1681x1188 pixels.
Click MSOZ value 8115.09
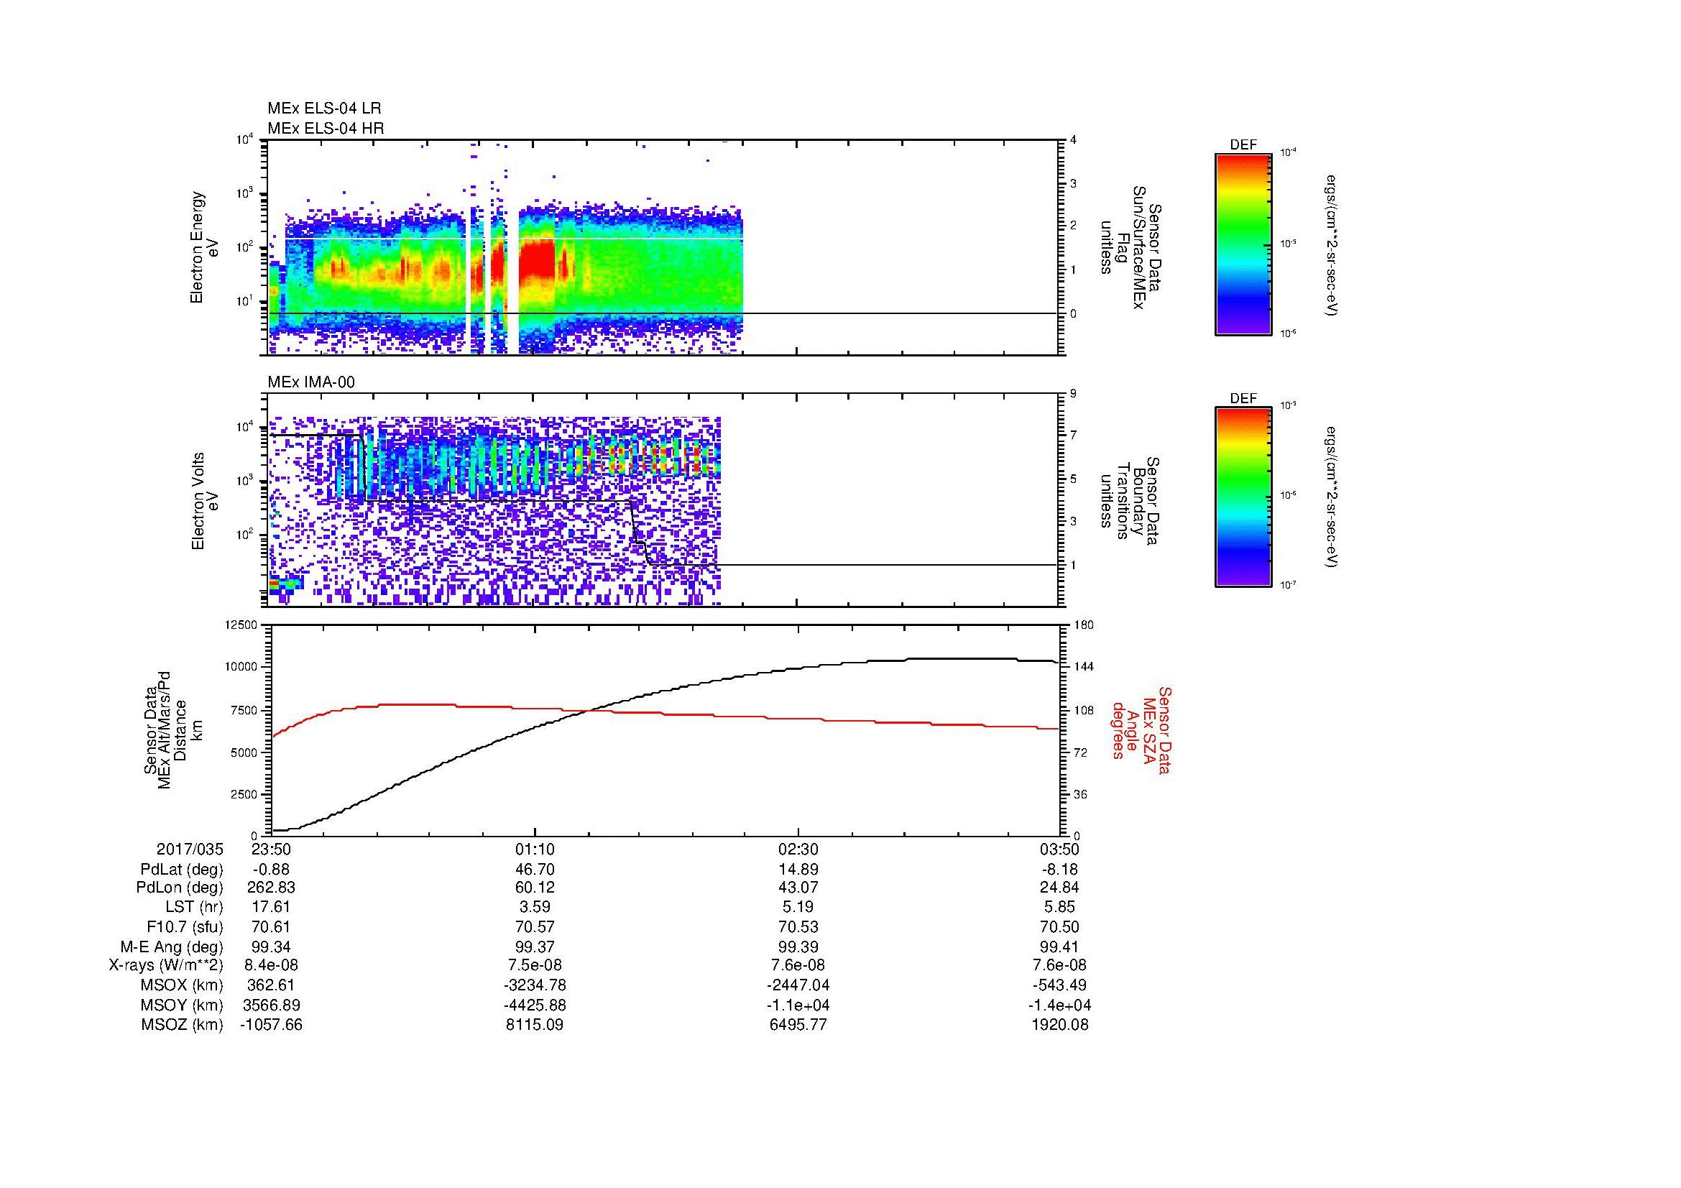pyautogui.click(x=535, y=1025)
